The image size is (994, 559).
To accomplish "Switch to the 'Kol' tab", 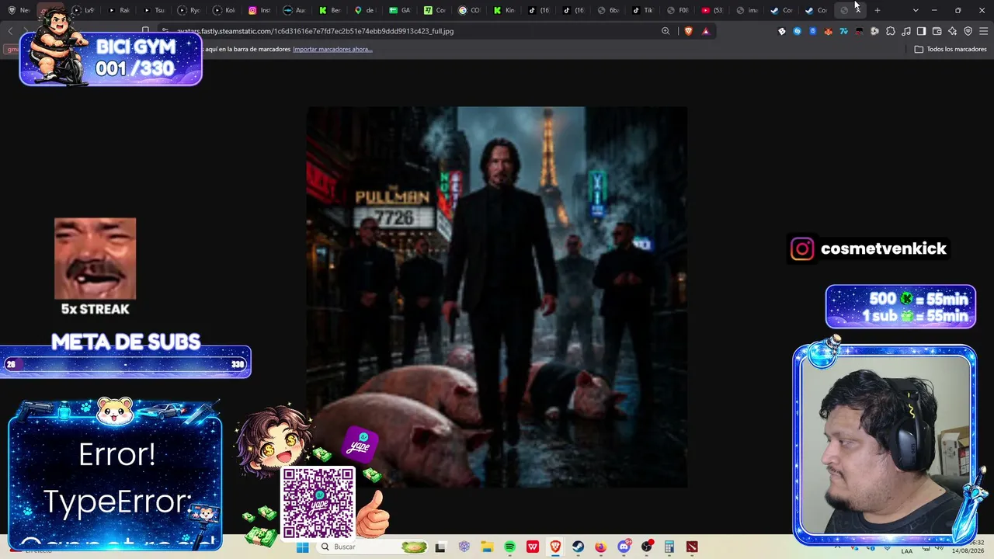I will (x=224, y=10).
